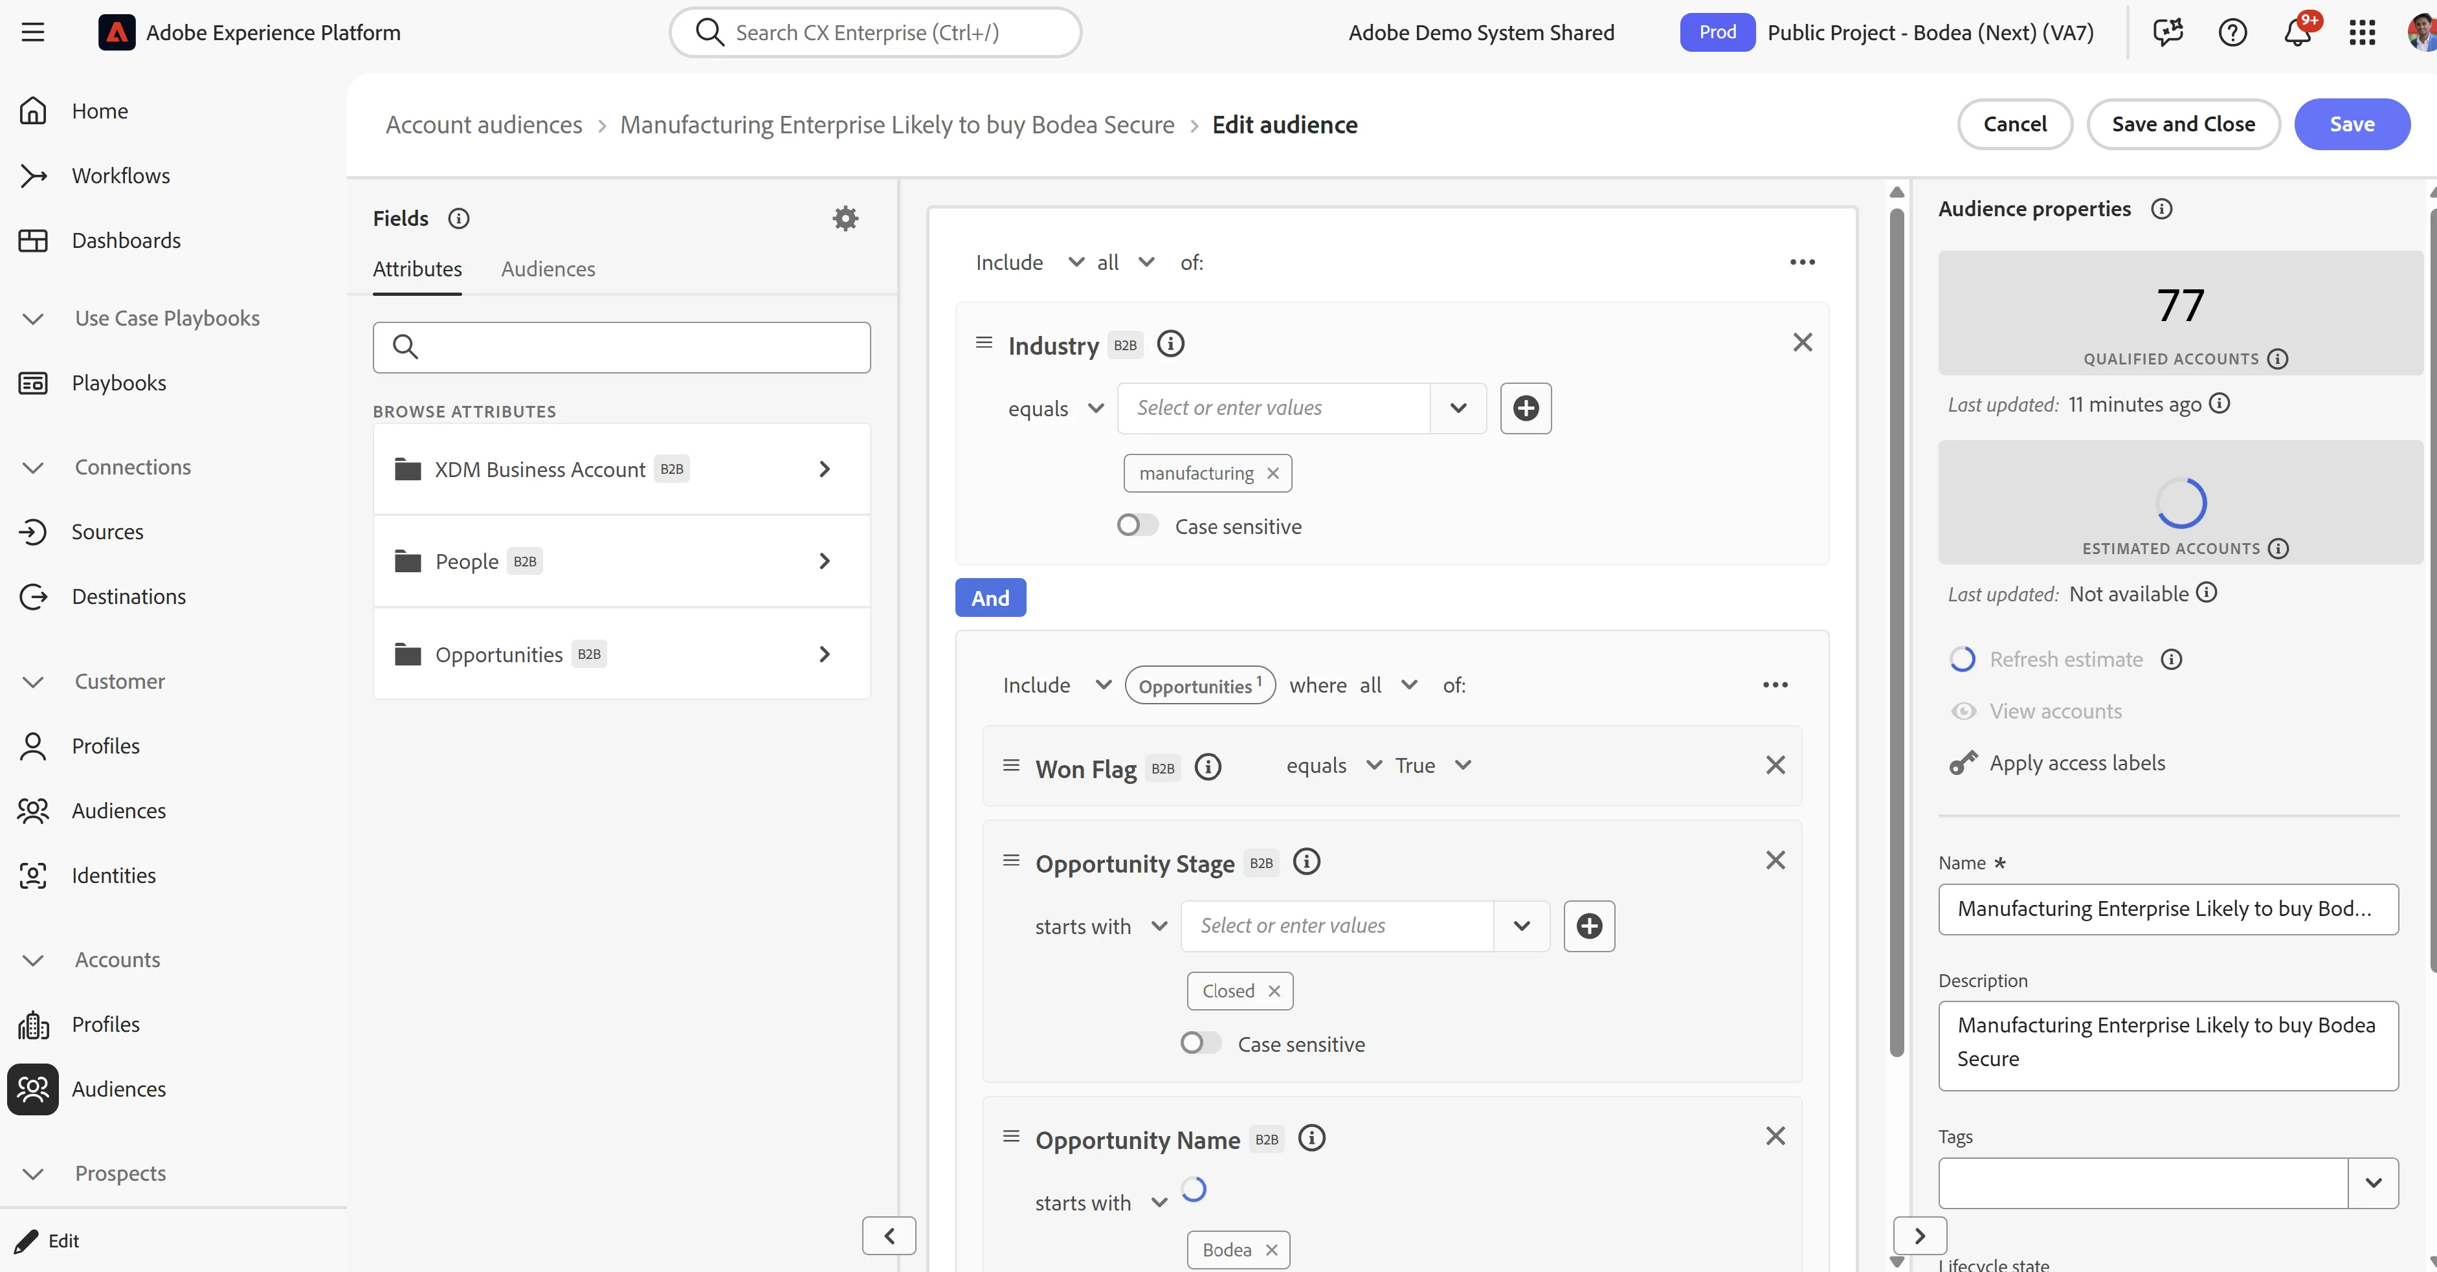The image size is (2437, 1272).
Task: Switch to the Audiences tab in Fields
Action: coord(548,269)
